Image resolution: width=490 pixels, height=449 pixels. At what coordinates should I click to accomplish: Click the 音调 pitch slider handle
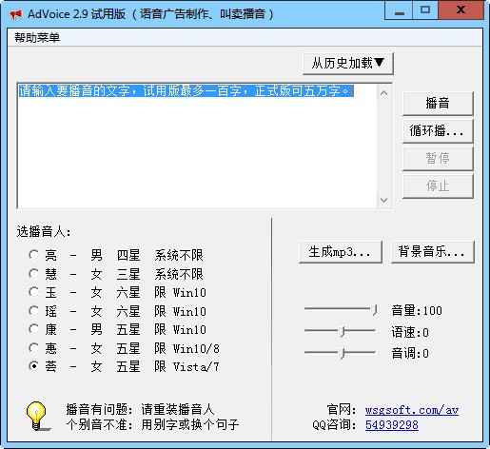342,353
